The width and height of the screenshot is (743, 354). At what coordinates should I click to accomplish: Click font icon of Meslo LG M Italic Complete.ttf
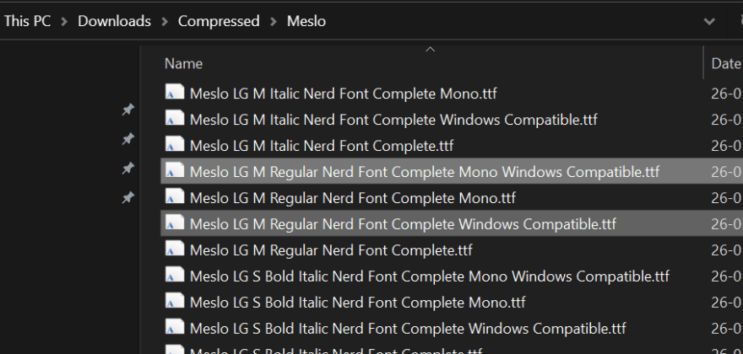pyautogui.click(x=175, y=143)
